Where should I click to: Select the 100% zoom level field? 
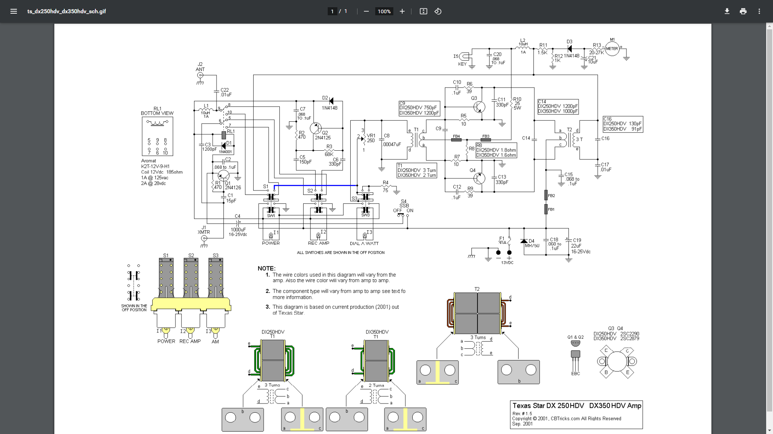384,11
